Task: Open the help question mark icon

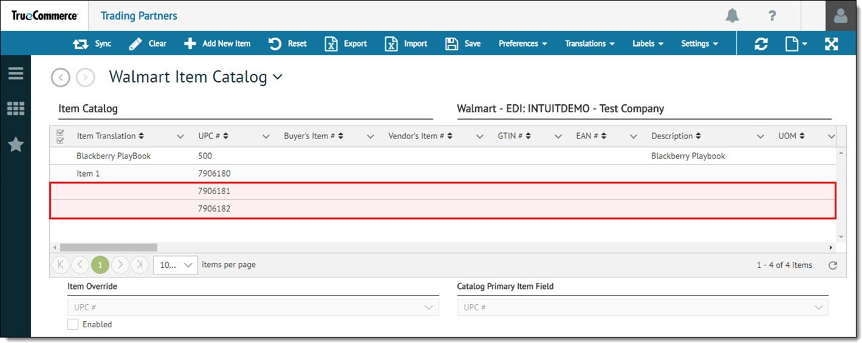Action: [x=772, y=16]
